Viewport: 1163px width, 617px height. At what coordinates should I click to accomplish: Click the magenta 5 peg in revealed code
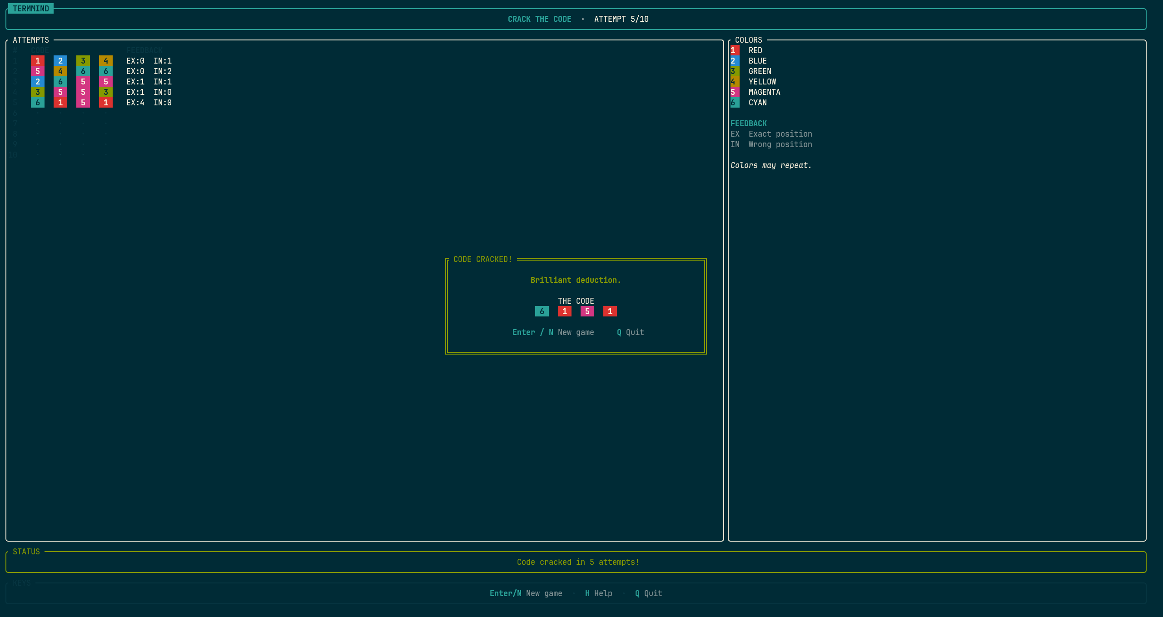pyautogui.click(x=587, y=311)
